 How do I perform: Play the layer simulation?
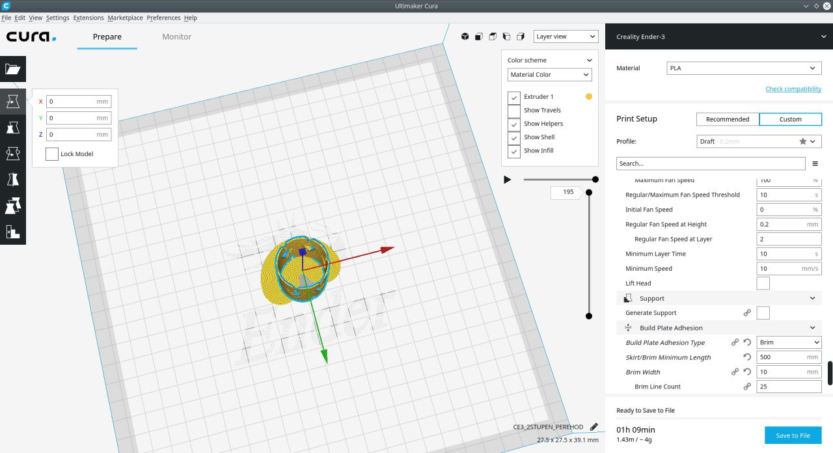[508, 180]
